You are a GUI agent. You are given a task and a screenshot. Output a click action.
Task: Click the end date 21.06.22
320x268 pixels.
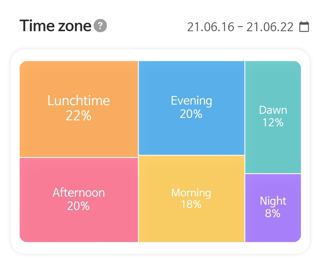pos(270,27)
